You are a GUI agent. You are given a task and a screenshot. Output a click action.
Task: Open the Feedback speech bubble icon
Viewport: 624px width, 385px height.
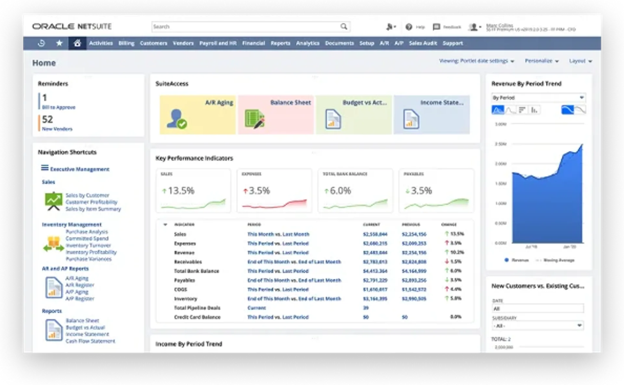pyautogui.click(x=436, y=27)
